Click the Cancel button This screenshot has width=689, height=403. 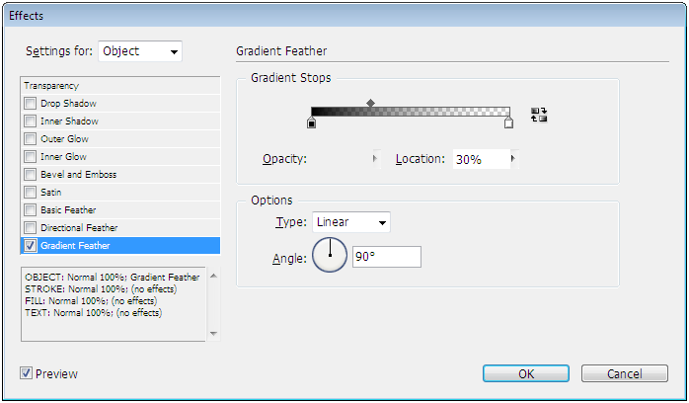625,373
